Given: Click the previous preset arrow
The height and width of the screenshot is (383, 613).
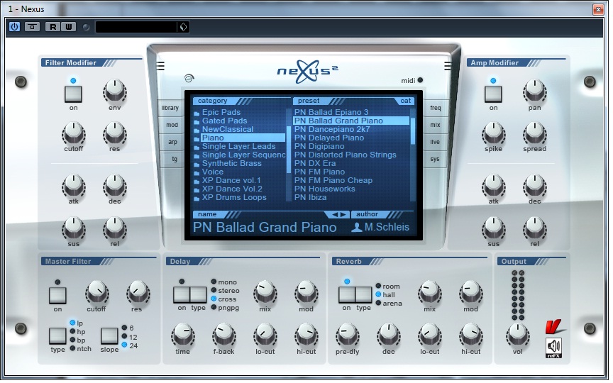Looking at the screenshot, I should (x=335, y=215).
